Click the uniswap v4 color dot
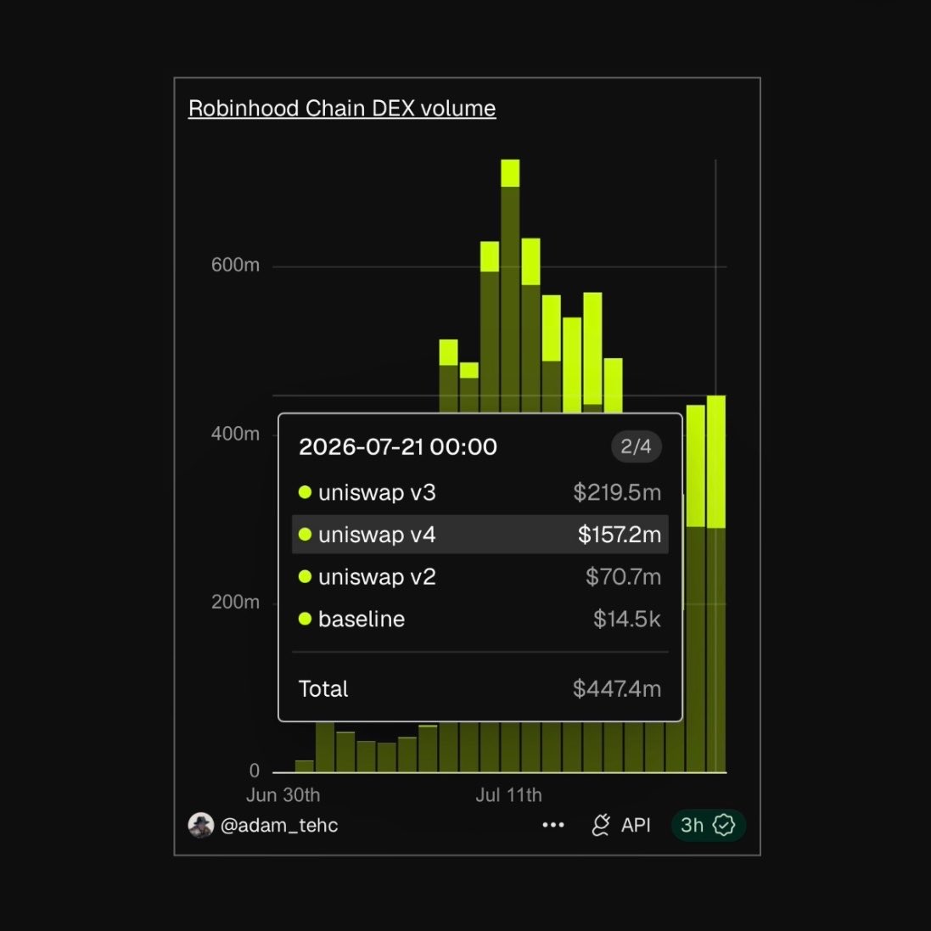The height and width of the screenshot is (931, 931). pos(306,535)
